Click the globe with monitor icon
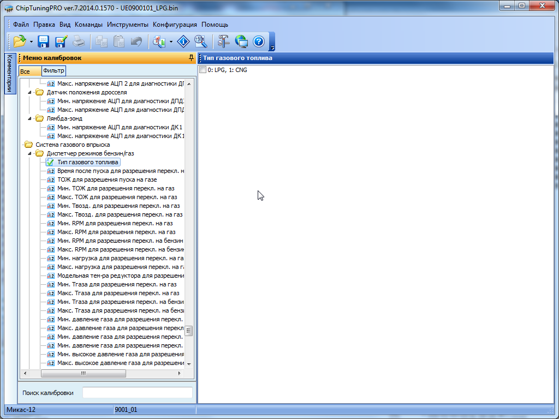559x419 pixels. point(241,41)
